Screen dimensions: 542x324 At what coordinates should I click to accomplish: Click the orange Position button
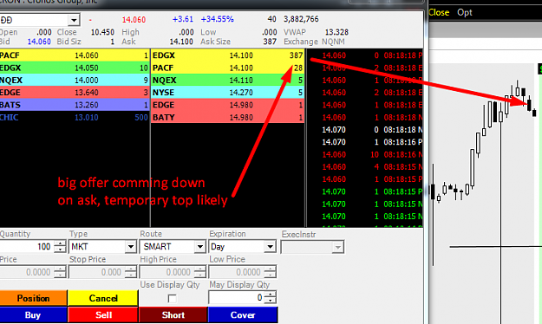[33, 298]
